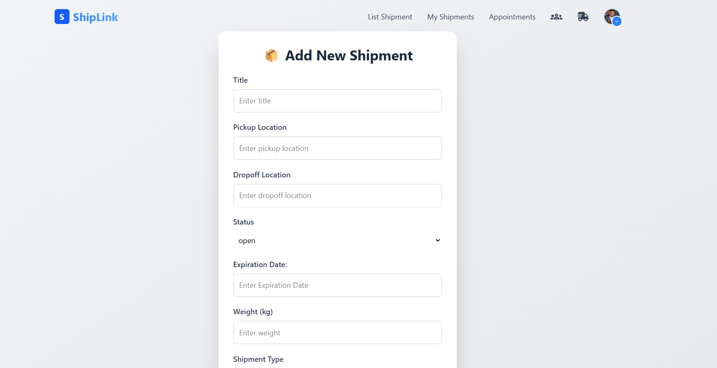717x368 pixels.
Task: Click the Weight (kg) label
Action: [253, 312]
